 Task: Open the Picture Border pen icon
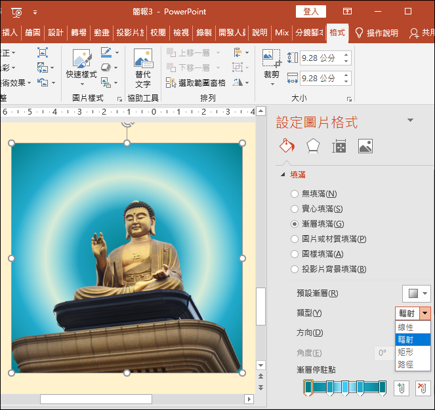point(106,52)
